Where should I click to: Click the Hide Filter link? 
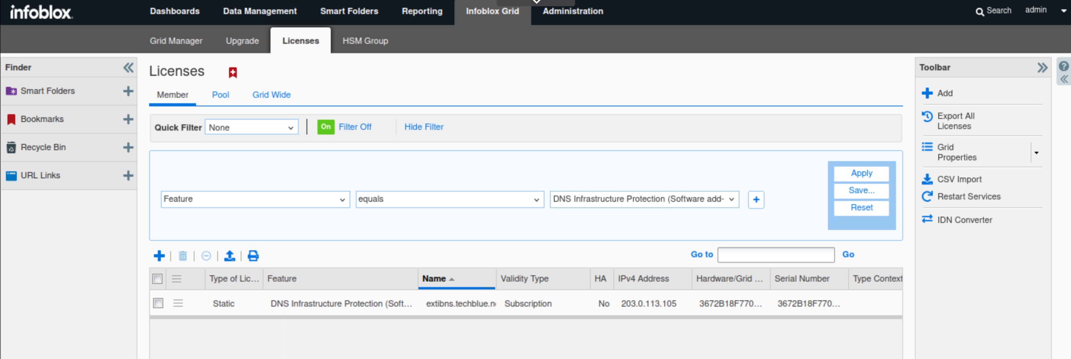[x=423, y=127]
